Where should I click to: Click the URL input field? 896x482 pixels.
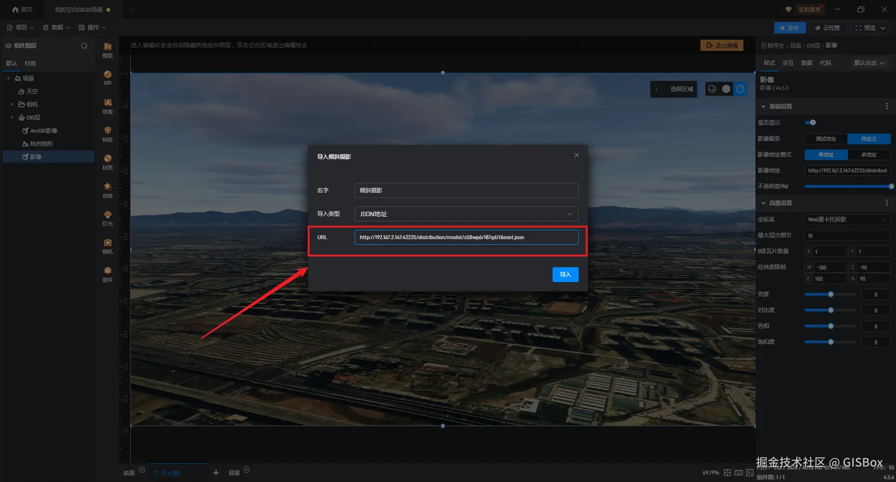point(466,237)
